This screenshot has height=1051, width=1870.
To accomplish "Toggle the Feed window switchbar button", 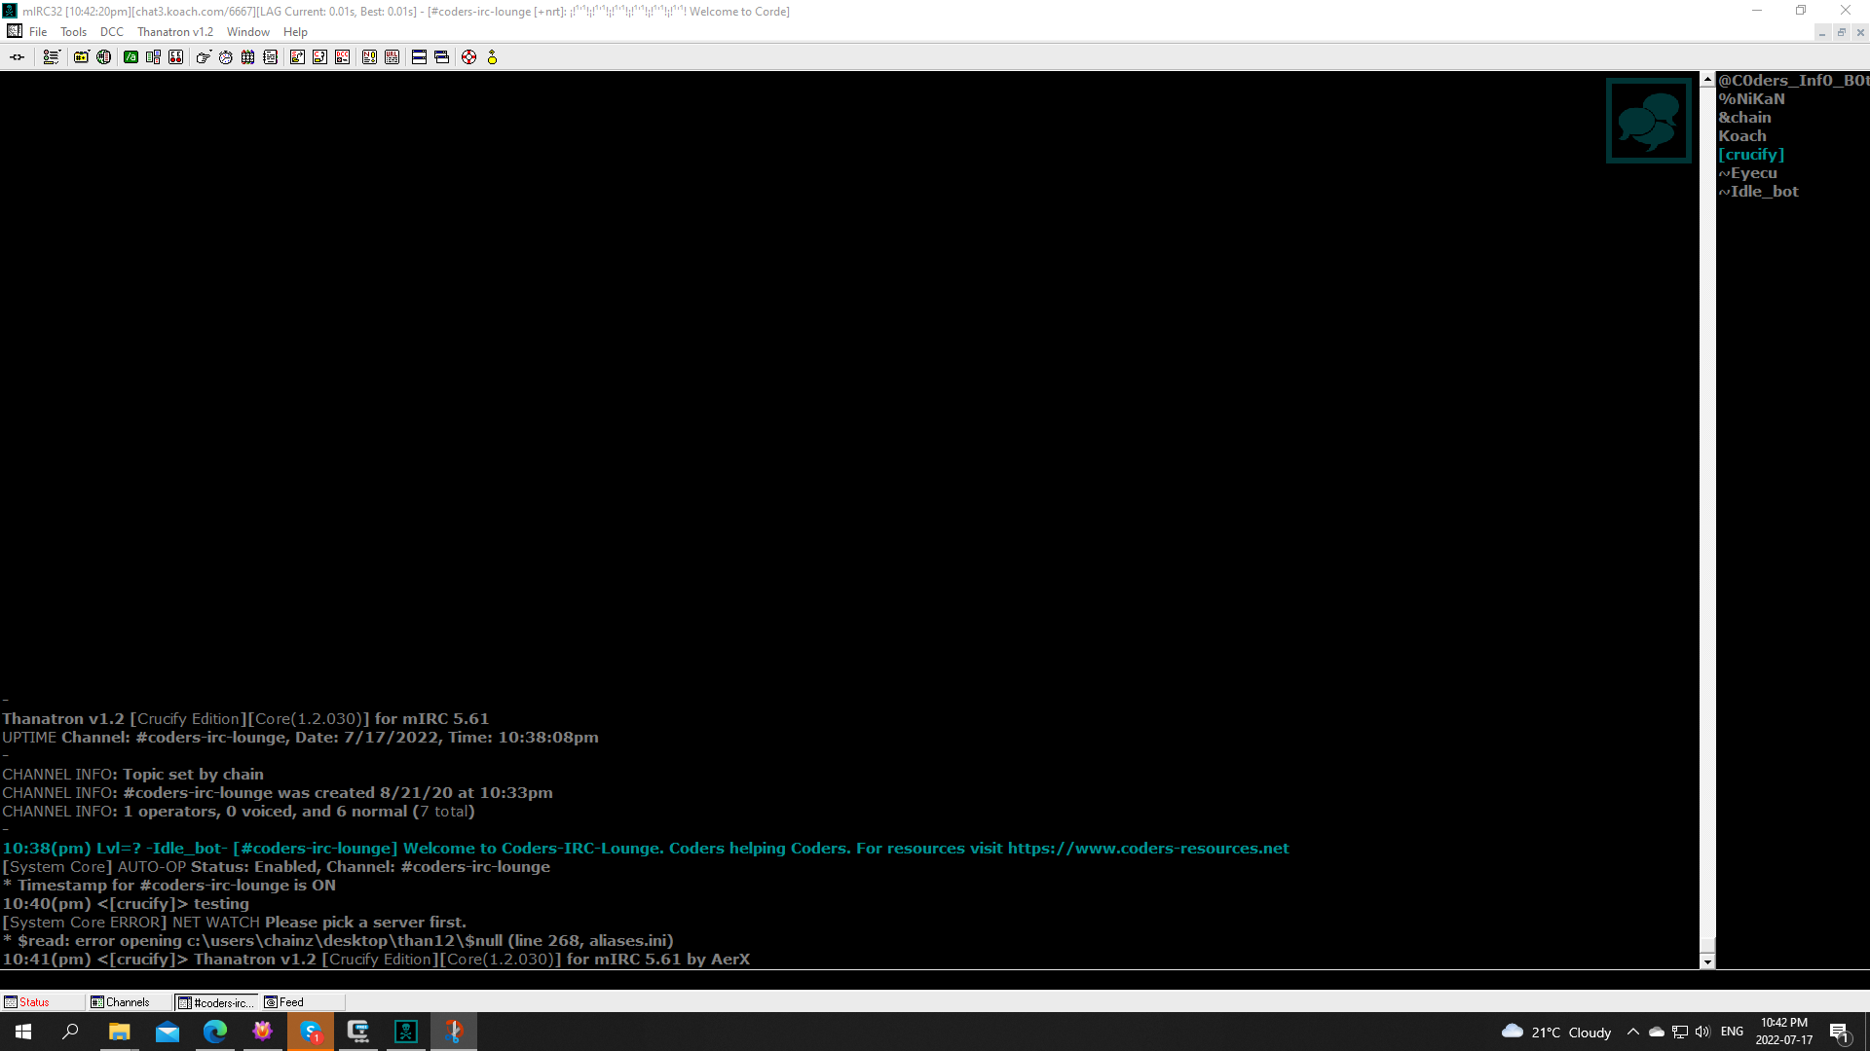I will (x=290, y=1002).
